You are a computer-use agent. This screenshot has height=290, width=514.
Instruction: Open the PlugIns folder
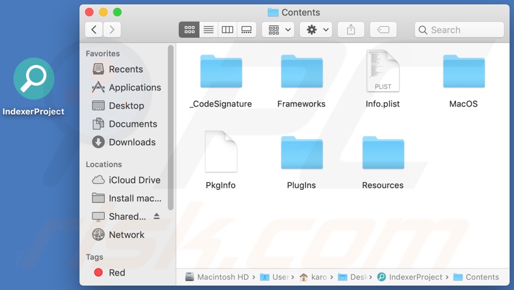coord(301,154)
